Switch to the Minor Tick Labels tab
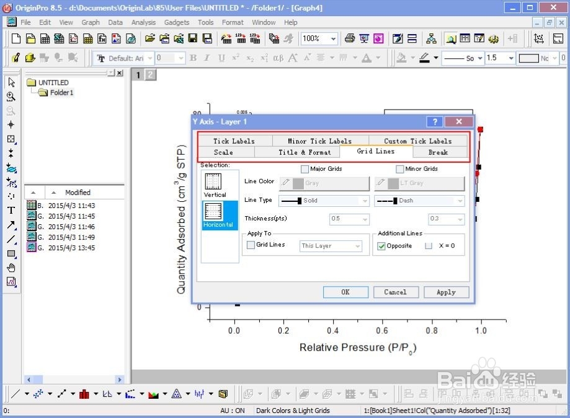This screenshot has height=418, width=570. (320, 141)
